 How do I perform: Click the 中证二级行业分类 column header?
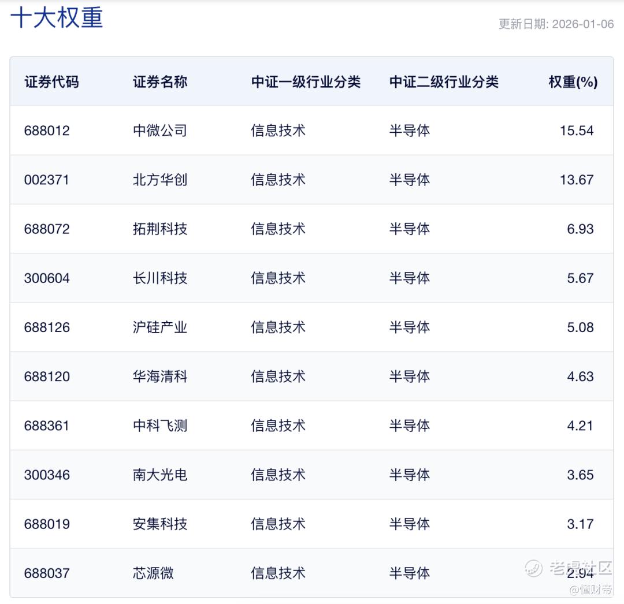pyautogui.click(x=444, y=82)
